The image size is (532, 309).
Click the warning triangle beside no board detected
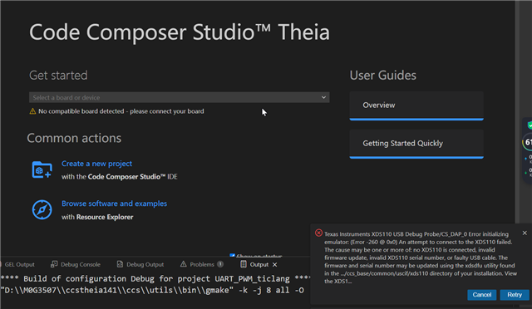click(32, 111)
